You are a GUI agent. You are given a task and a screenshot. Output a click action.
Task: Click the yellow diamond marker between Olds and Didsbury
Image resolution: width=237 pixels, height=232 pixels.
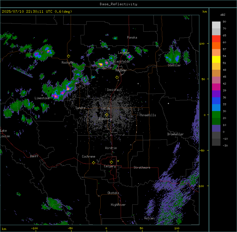[107, 115]
